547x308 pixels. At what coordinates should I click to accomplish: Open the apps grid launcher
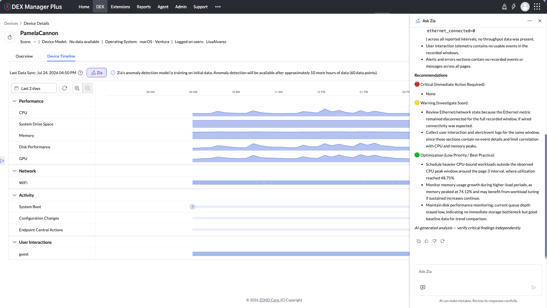tap(537, 7)
